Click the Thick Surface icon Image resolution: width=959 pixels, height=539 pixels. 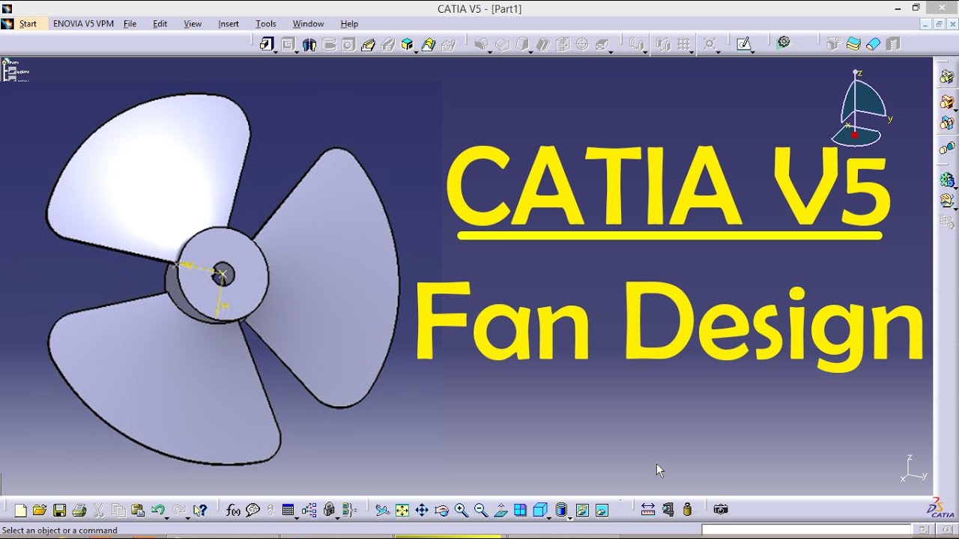pyautogui.click(x=853, y=44)
